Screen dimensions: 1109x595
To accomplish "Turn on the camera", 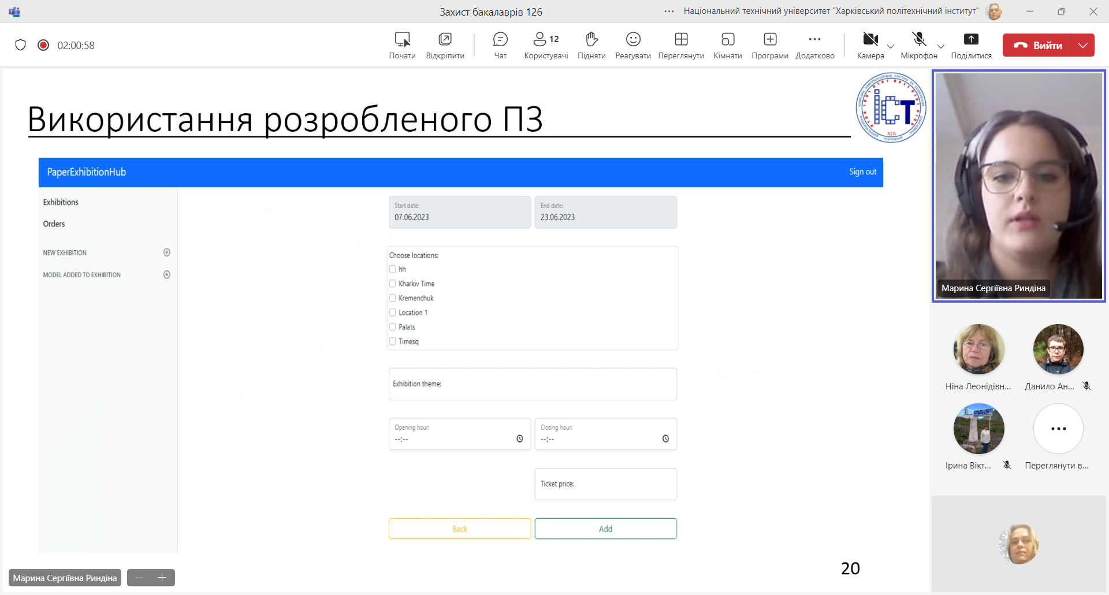I will pos(870,45).
